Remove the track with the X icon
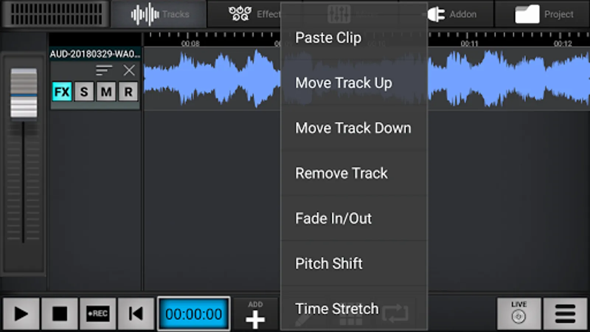 pos(129,70)
